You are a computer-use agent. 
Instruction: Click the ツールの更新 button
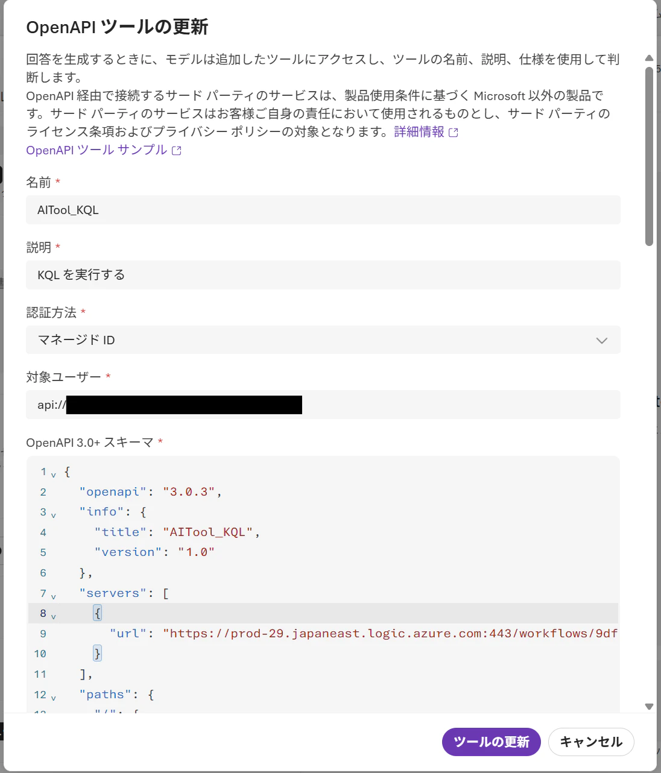pos(491,742)
